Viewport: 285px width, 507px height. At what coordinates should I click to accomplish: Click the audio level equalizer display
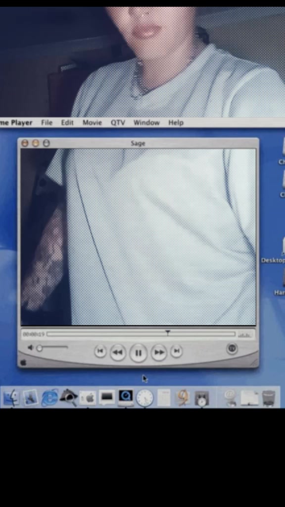[x=244, y=335]
